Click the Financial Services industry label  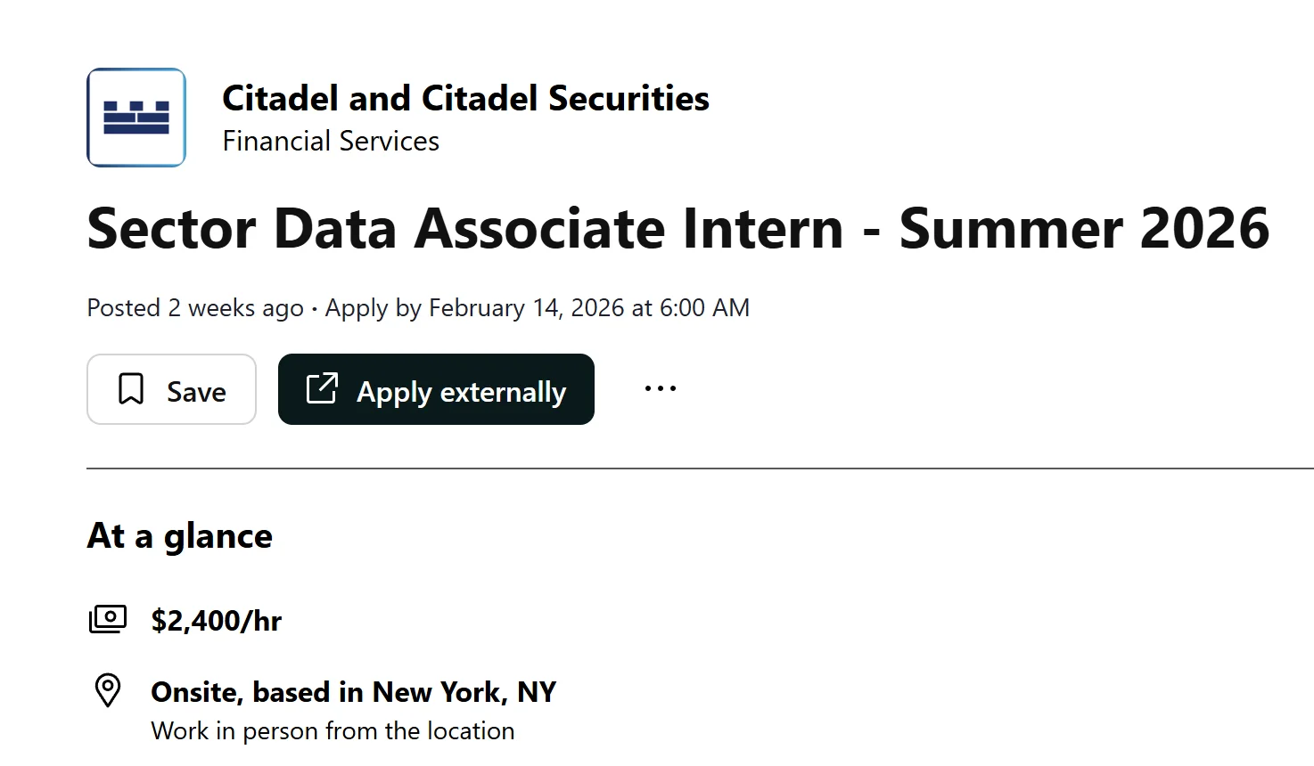(331, 141)
